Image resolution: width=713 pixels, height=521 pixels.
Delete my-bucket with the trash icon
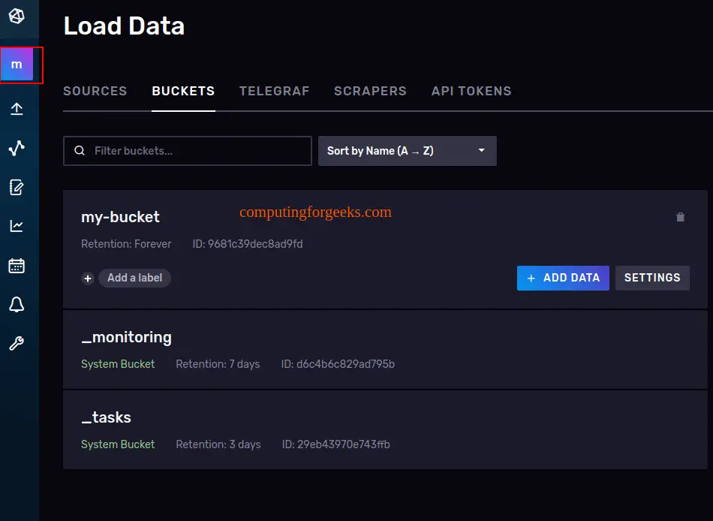tap(680, 217)
